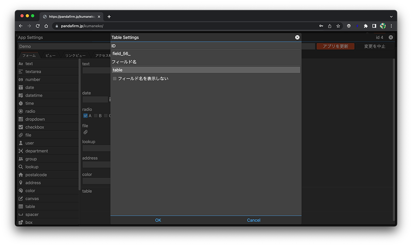Image resolution: width=412 pixels, height=246 pixels.
Task: Click the radio field icon
Action: 21,111
